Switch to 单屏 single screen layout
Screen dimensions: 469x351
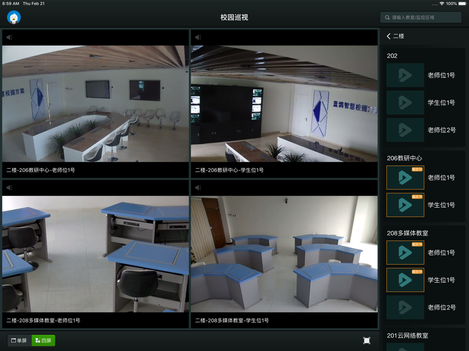click(x=19, y=341)
